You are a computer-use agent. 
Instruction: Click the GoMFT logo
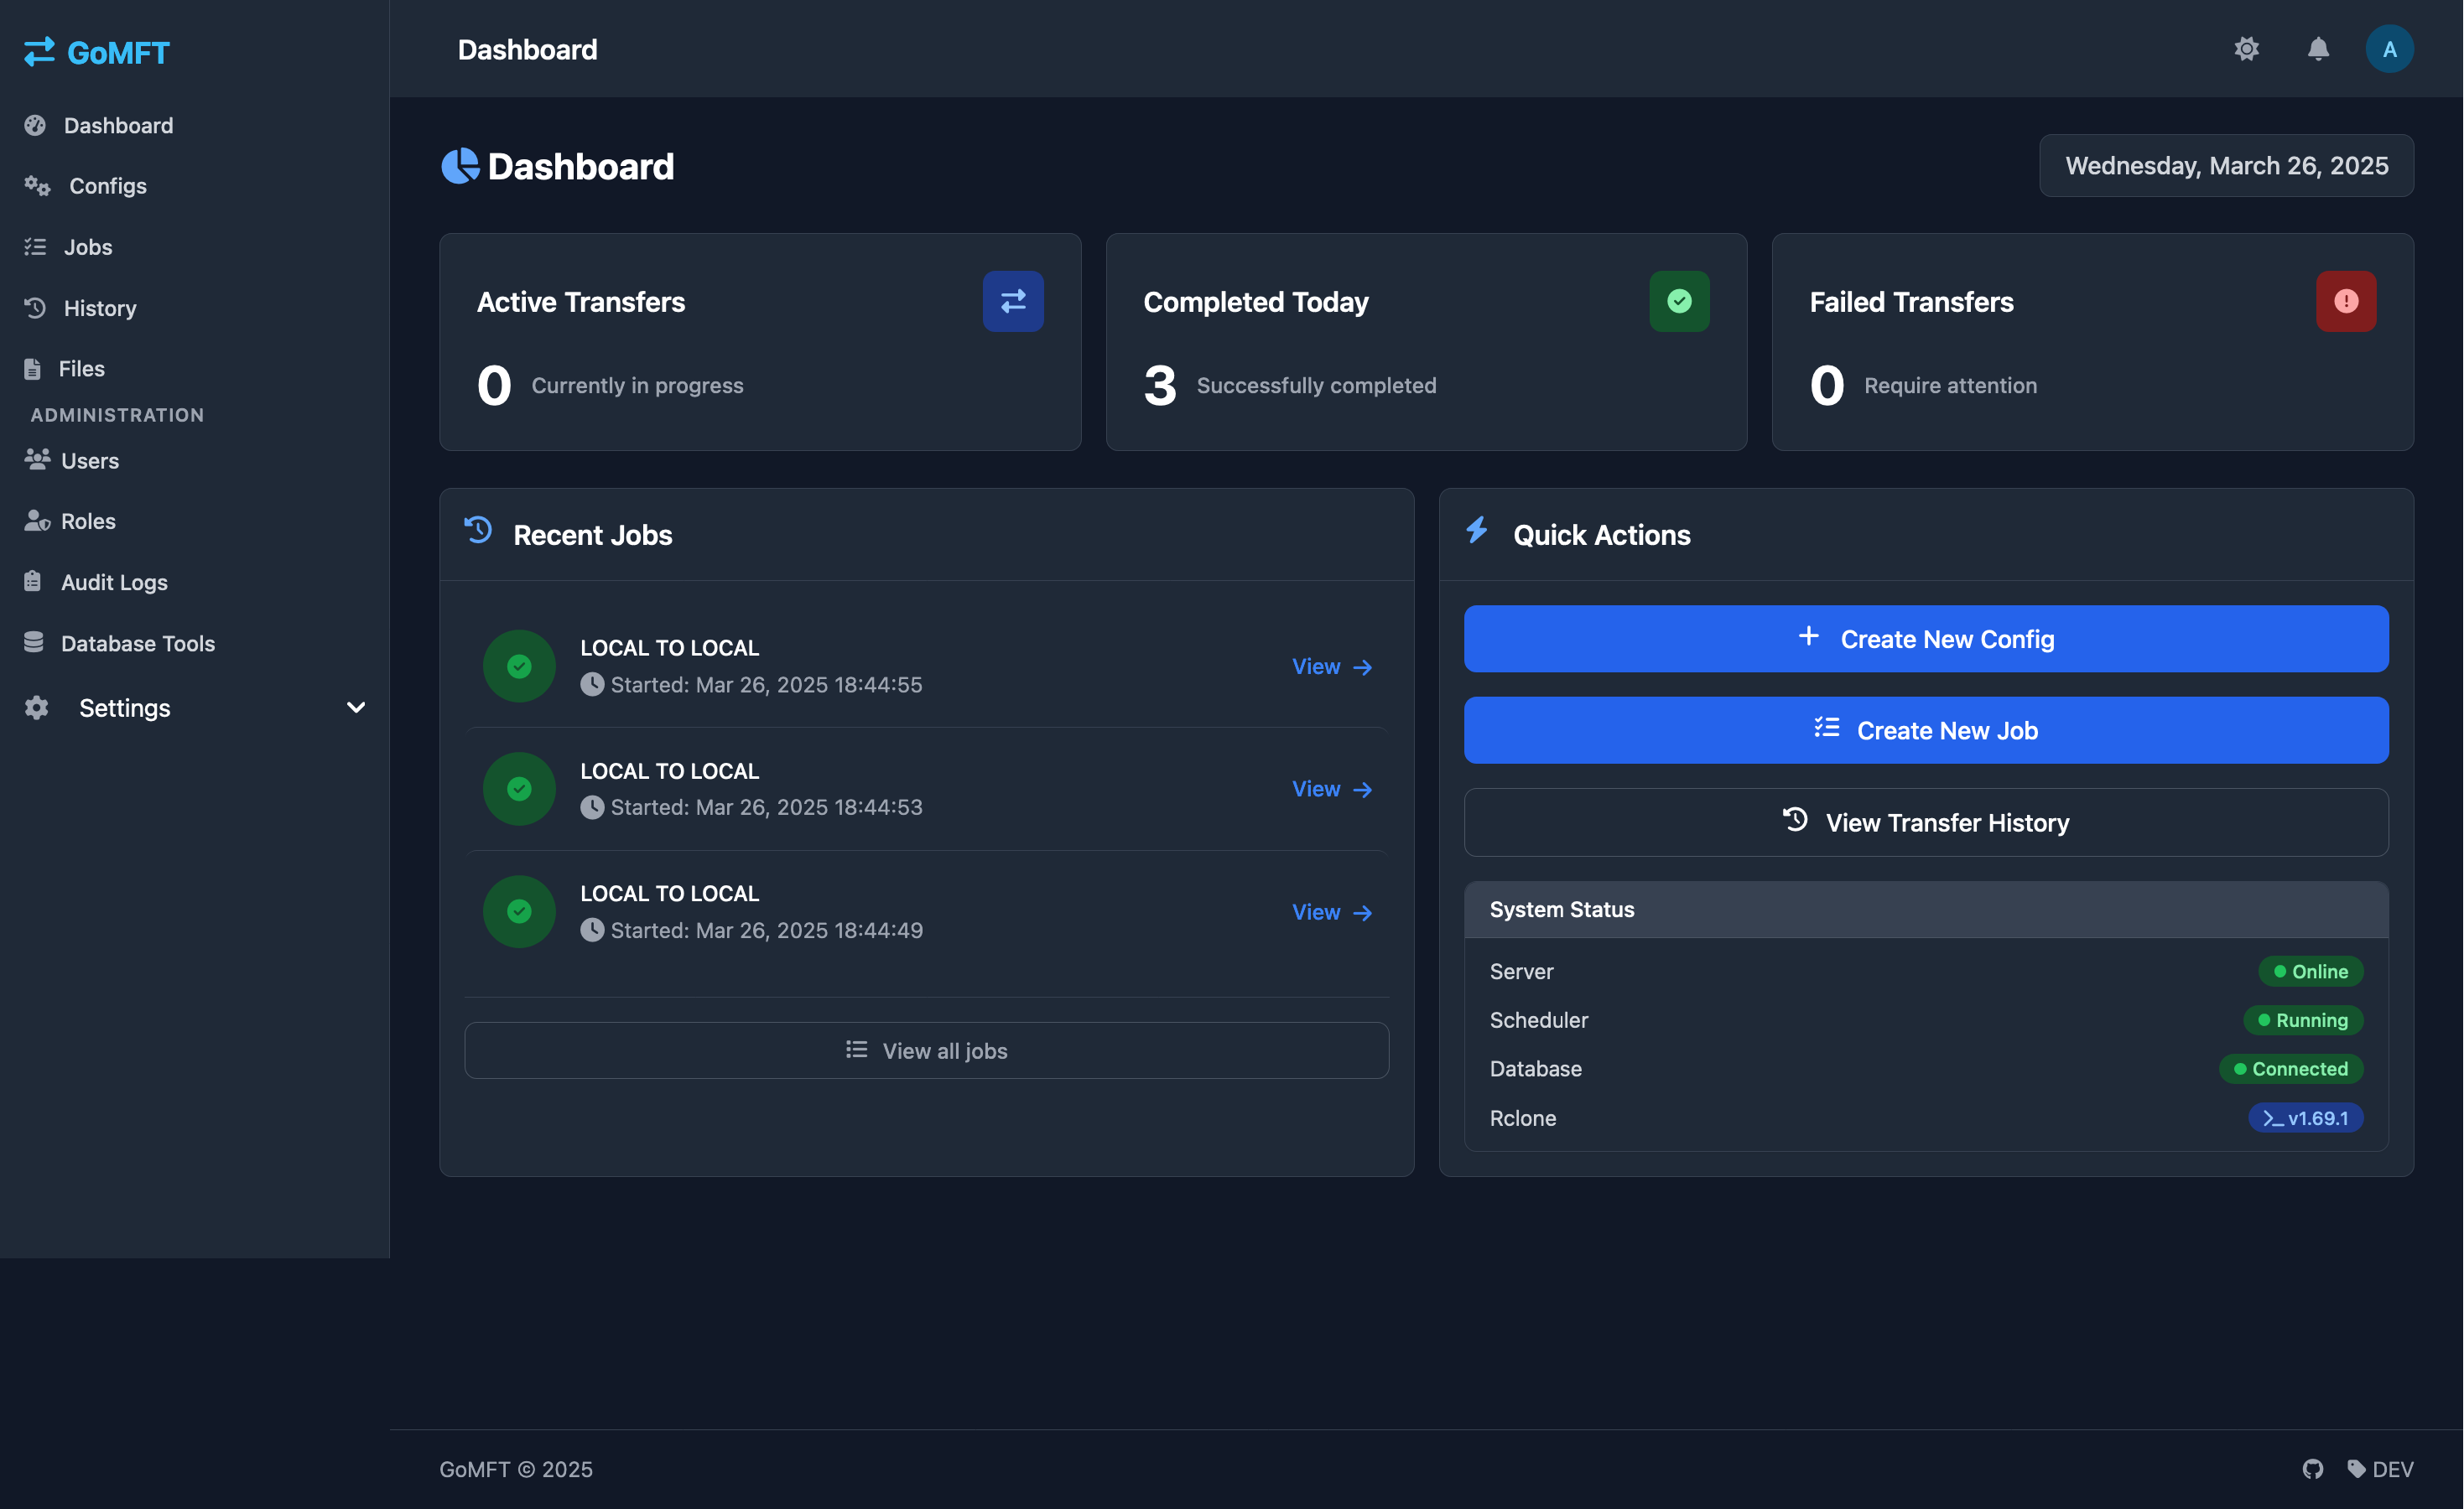point(97,52)
